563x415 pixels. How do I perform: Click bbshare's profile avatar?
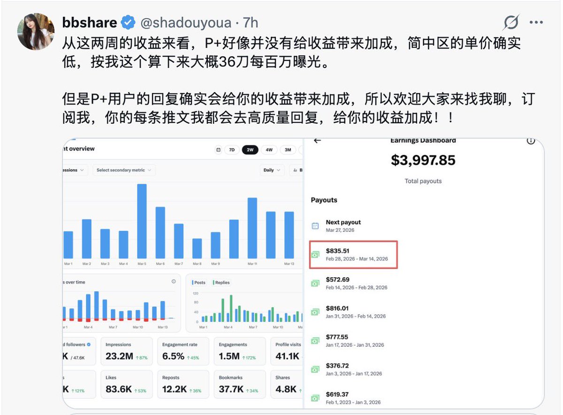pyautogui.click(x=36, y=32)
